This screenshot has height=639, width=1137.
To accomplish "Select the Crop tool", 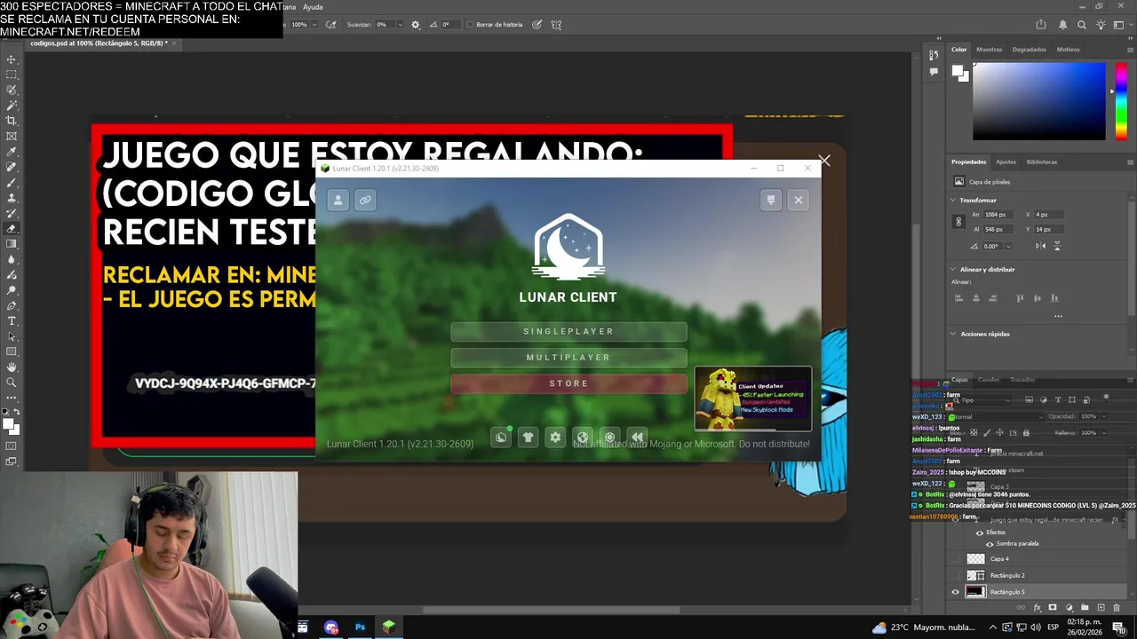I will tap(12, 121).
